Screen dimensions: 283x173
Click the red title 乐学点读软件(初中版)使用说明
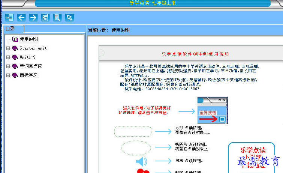(x=195, y=54)
